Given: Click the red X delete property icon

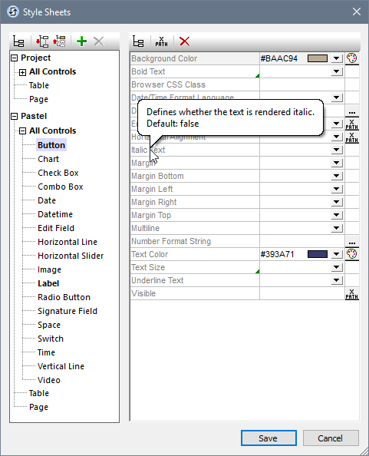Looking at the screenshot, I should coord(184,41).
